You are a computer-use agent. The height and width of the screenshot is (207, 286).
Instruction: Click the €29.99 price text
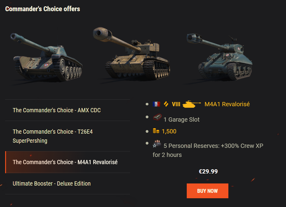point(208,171)
